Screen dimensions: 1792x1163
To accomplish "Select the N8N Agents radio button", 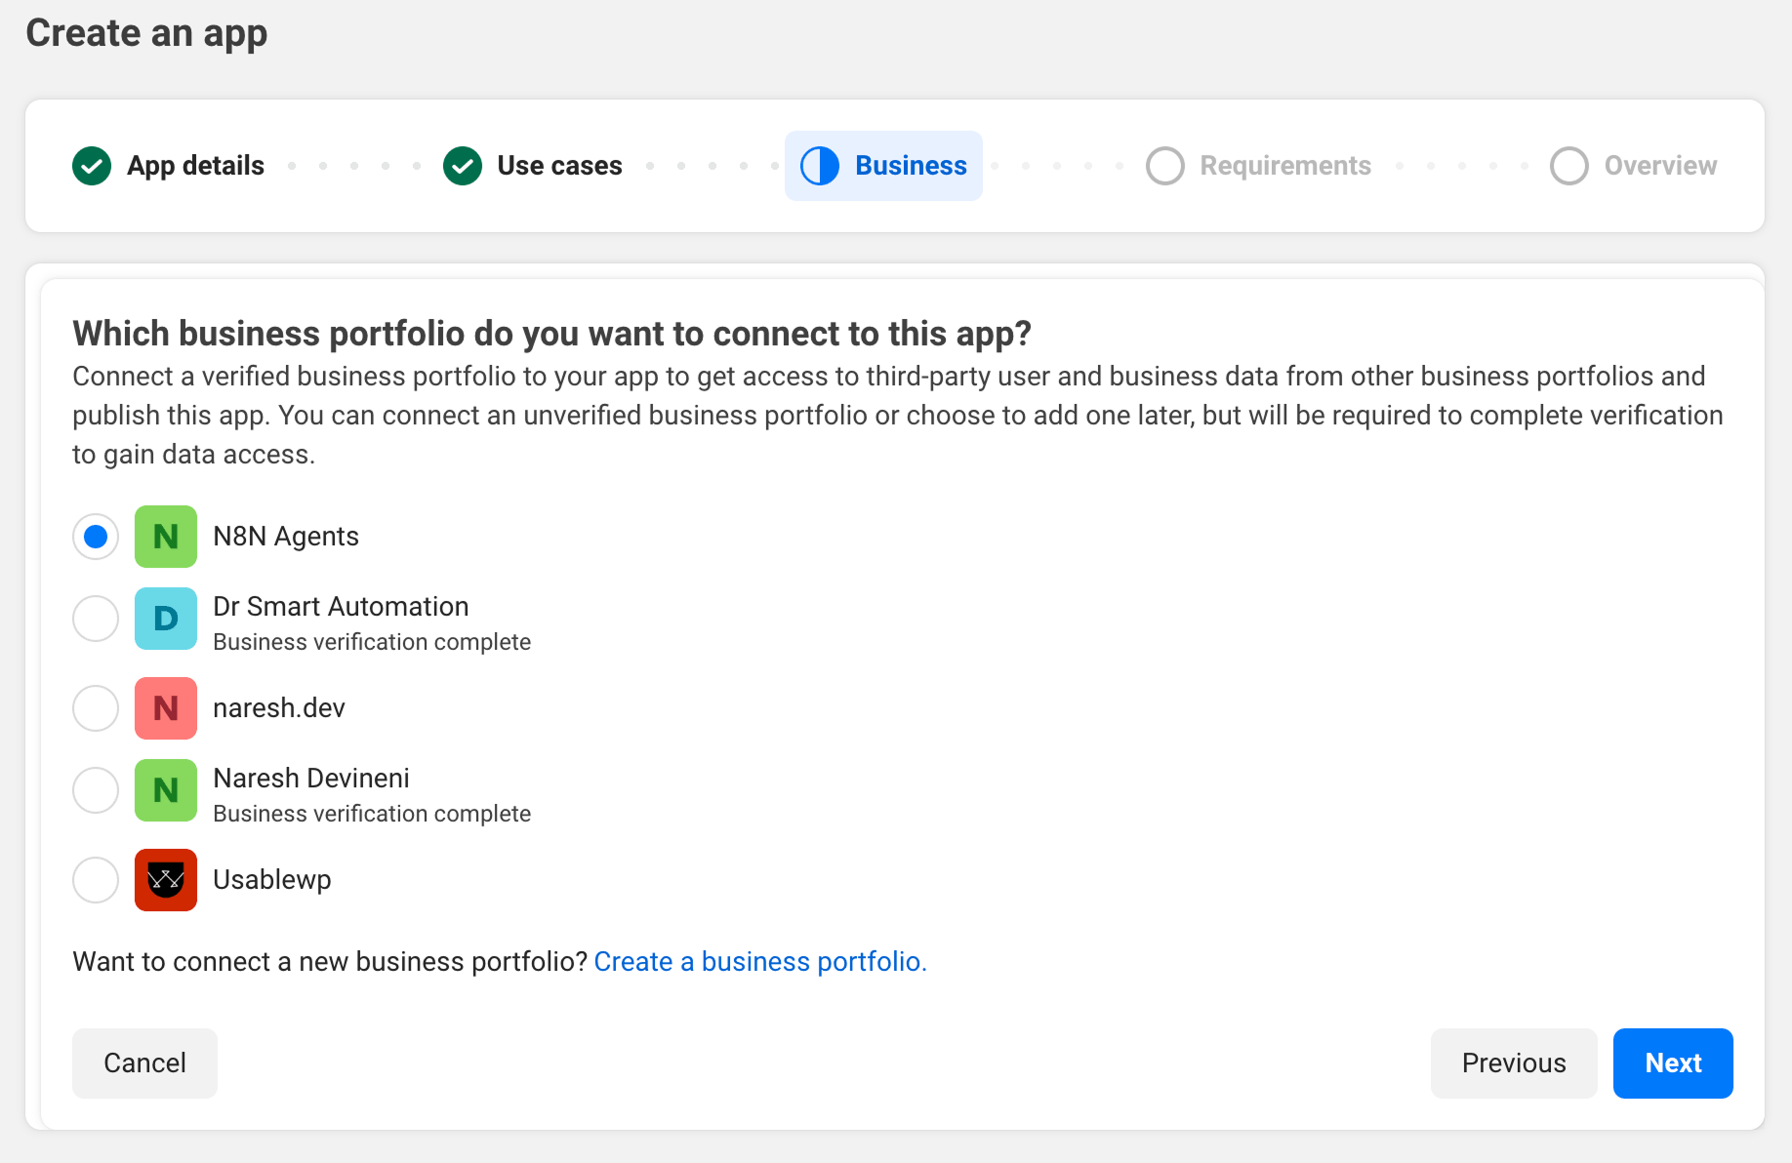I will 96,537.
